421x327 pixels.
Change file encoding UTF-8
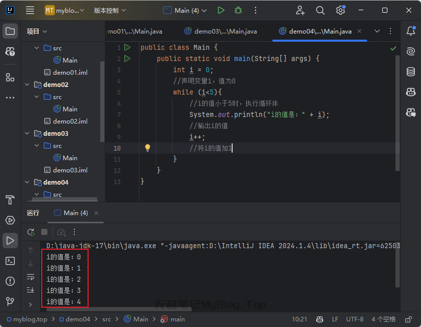[355, 319]
